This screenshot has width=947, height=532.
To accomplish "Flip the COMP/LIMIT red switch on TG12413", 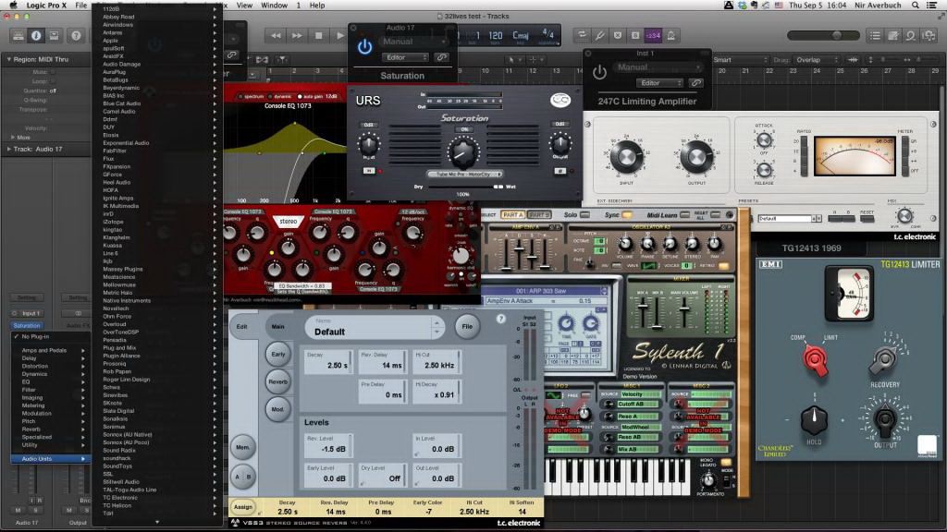I will tap(815, 359).
